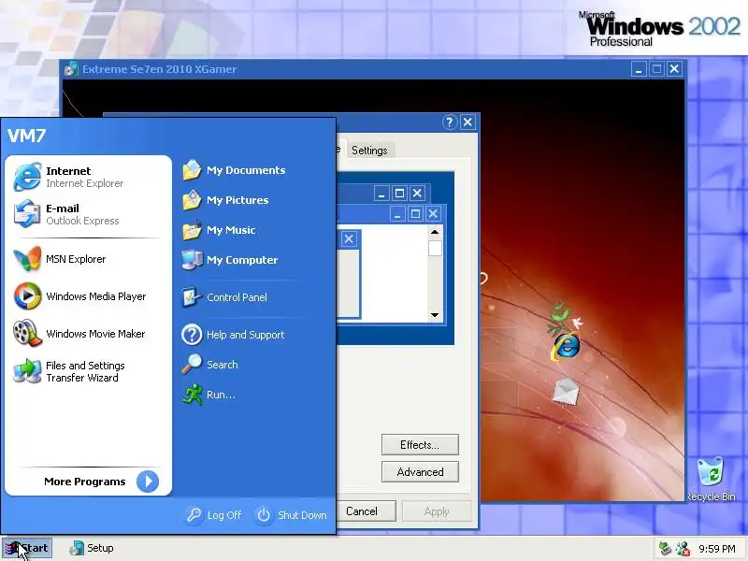748x561 pixels.
Task: Minimize Extreme Se7en 2010 XGamer window
Action: click(x=639, y=69)
